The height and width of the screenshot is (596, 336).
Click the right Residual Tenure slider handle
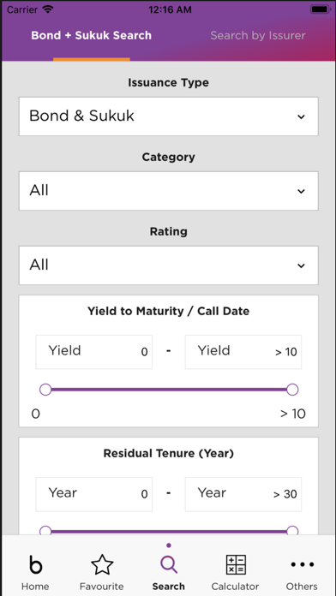point(292,531)
